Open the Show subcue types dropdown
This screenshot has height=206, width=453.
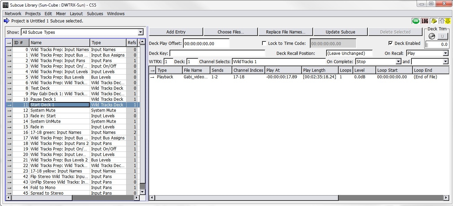click(x=140, y=32)
